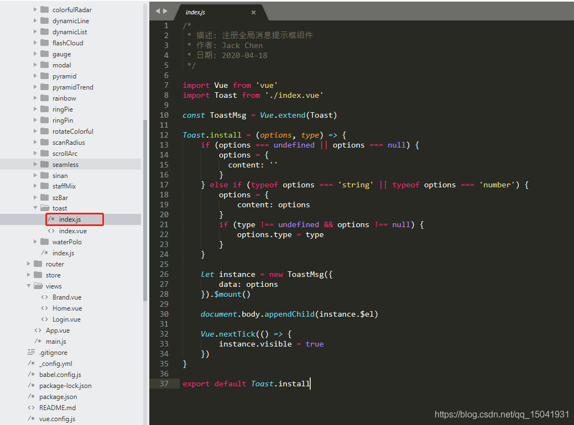Viewport: 574px width, 425px height.
Task: Click the file icon beside Home.vue
Action: [45, 308]
